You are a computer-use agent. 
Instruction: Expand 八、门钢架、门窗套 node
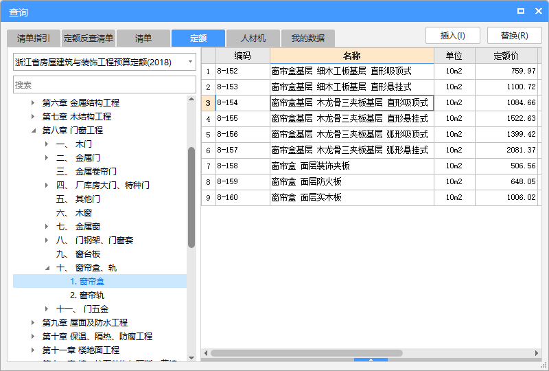point(47,240)
